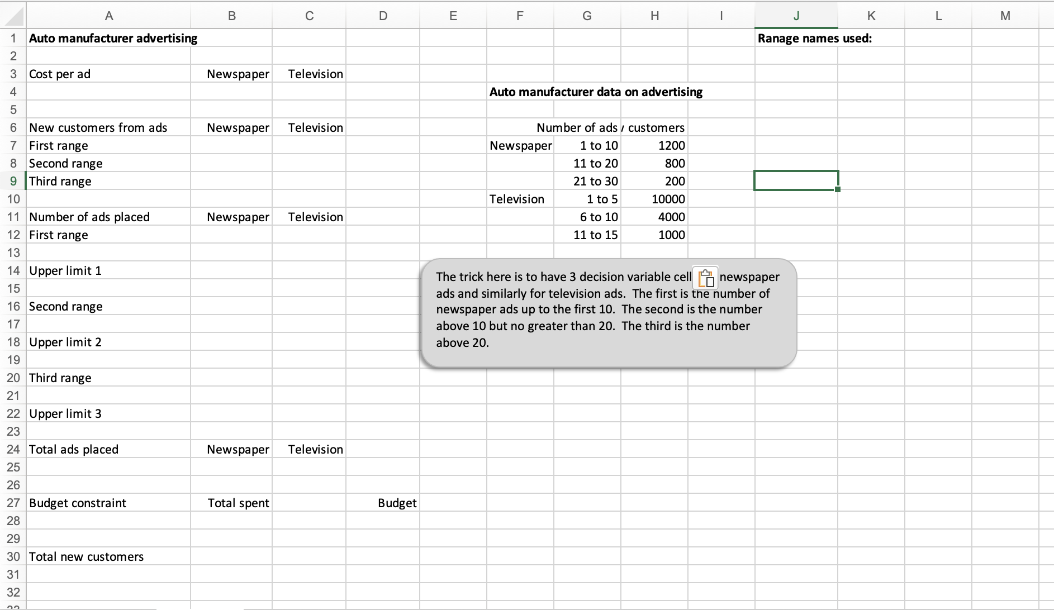The width and height of the screenshot is (1054, 610).
Task: Select column F header
Action: (520, 16)
